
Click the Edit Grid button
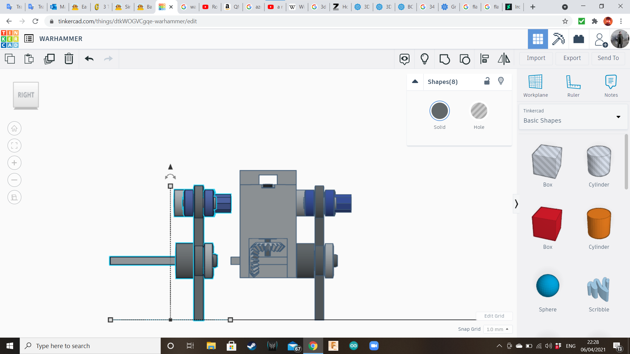click(494, 316)
